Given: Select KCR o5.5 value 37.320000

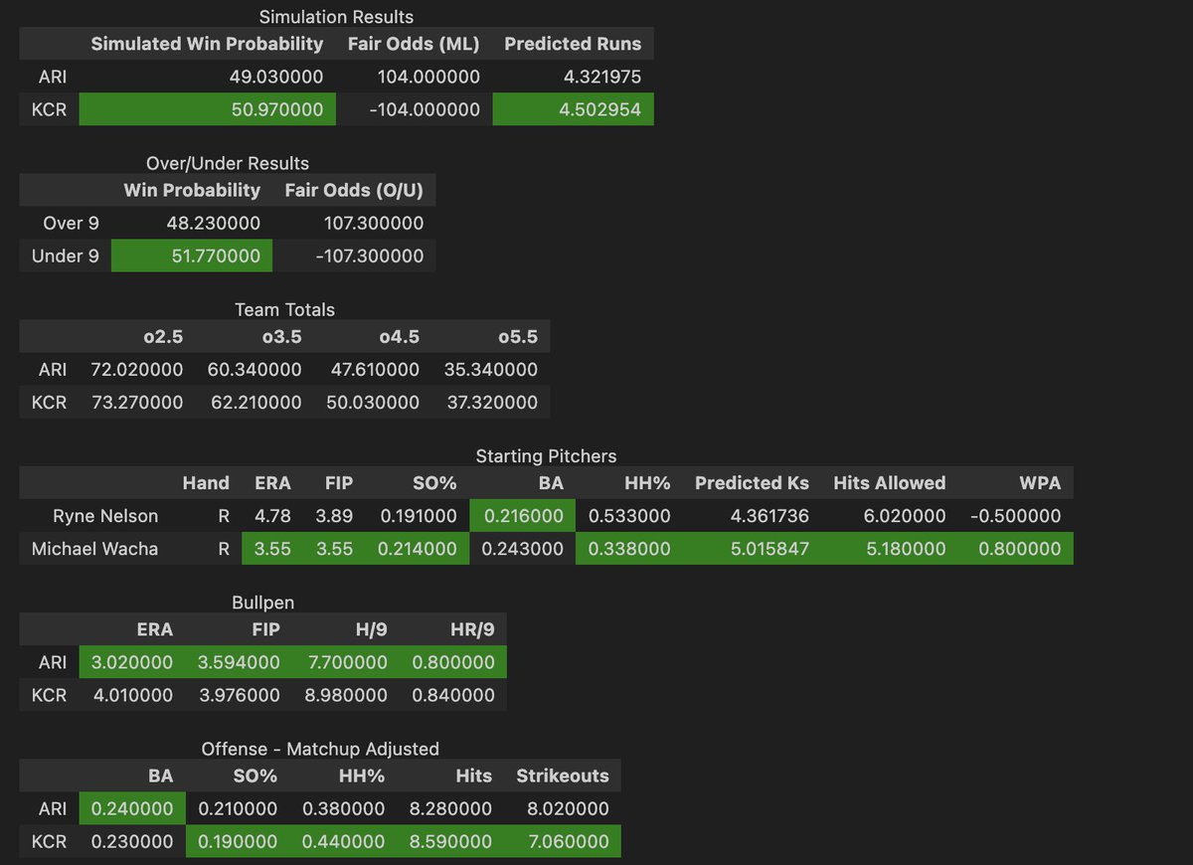Looking at the screenshot, I should click(x=491, y=402).
